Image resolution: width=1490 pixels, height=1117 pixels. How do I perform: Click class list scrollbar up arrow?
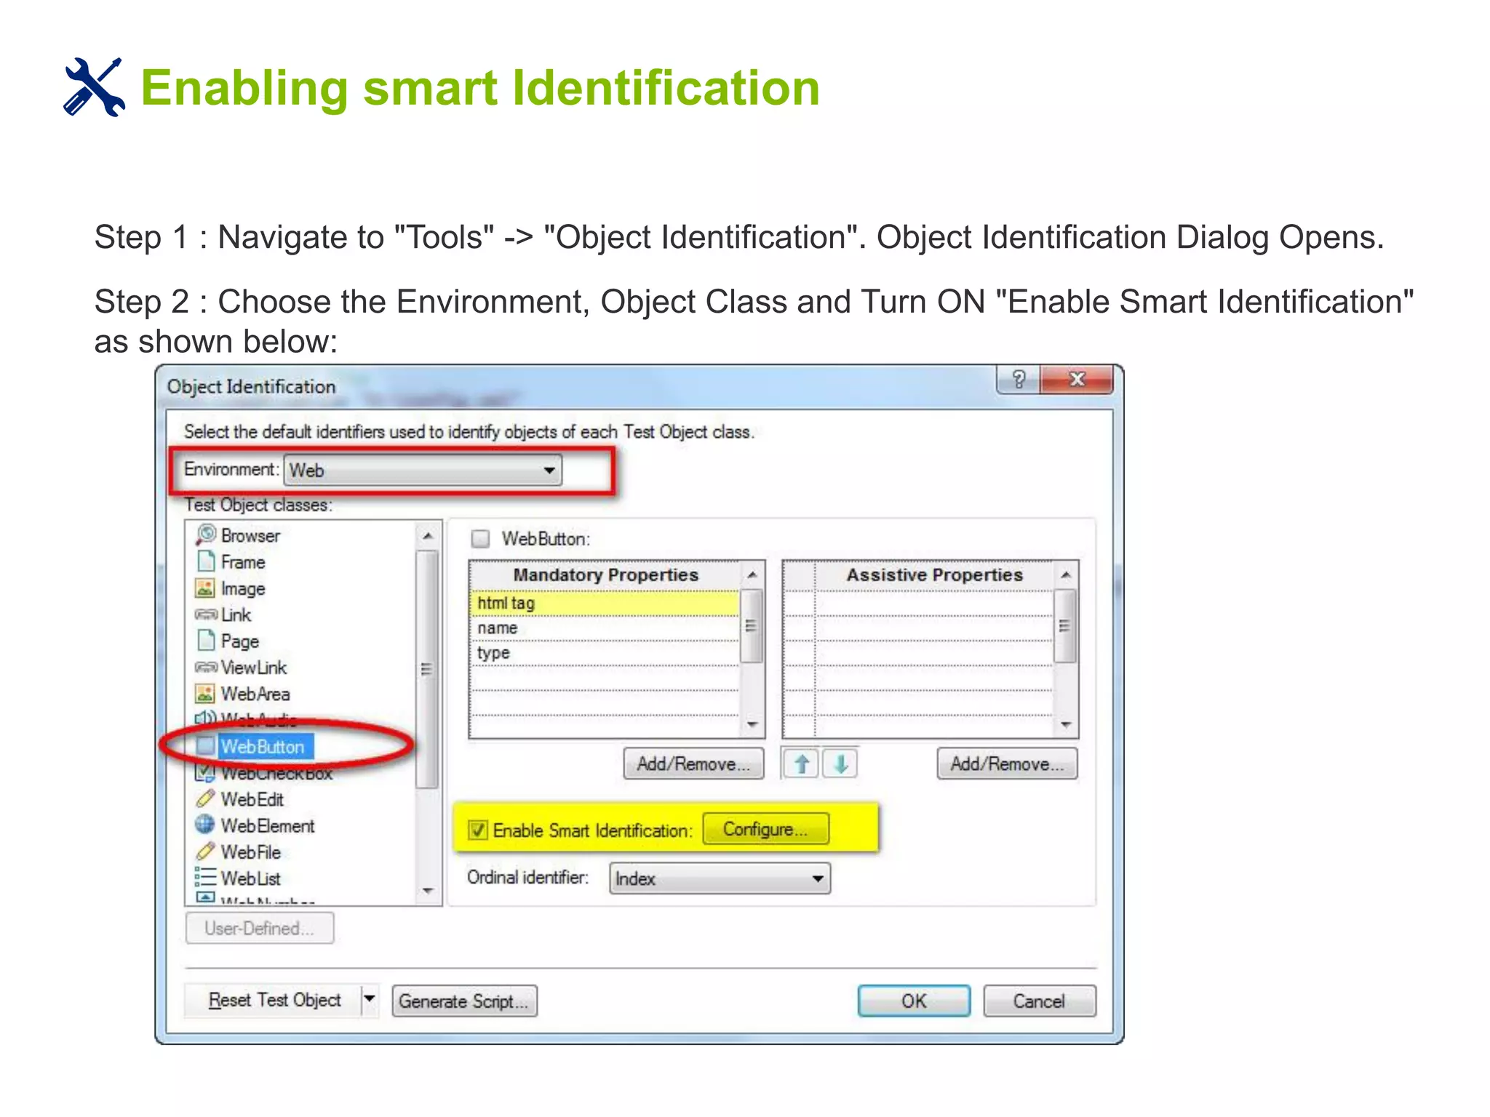click(428, 536)
